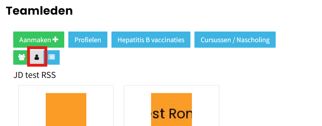The image size is (322, 126).
Task: Click the plus icon on Aanmaken
Action: [x=56, y=40]
